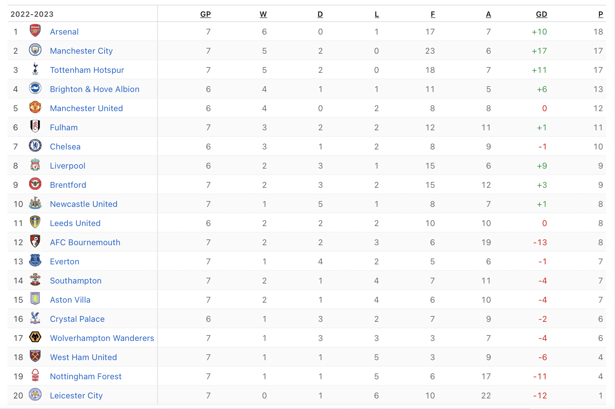
Task: Click the West Ham United crest
Action: click(35, 356)
